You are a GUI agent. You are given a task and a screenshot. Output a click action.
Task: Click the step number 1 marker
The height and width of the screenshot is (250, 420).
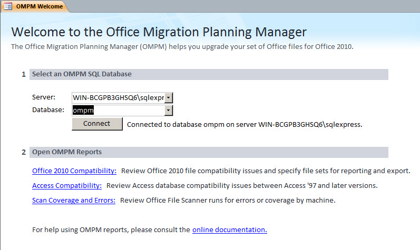pos(24,74)
